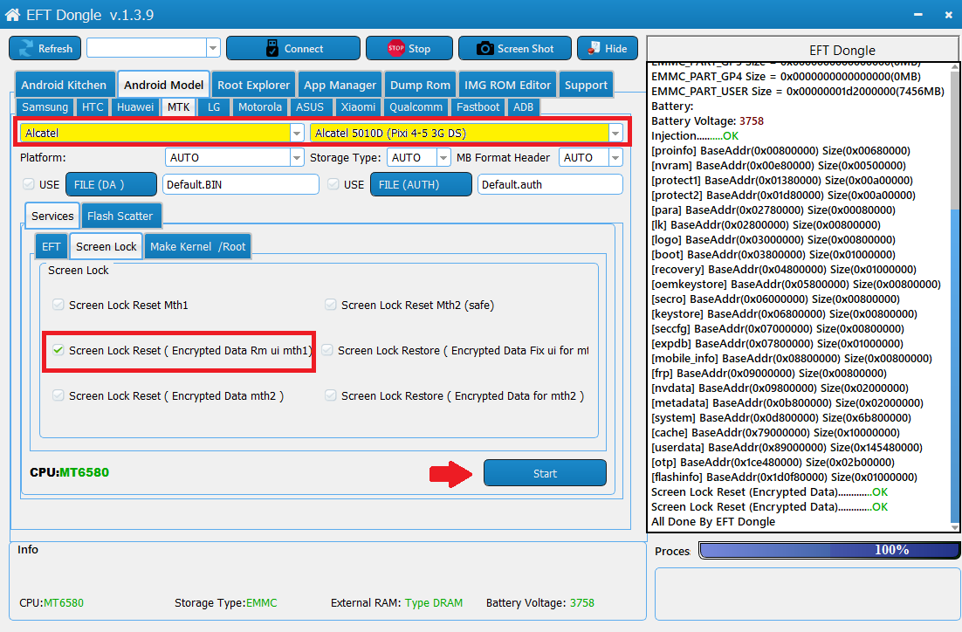
Task: Click CPU:MT6580 label beside Start
Action: (x=69, y=472)
